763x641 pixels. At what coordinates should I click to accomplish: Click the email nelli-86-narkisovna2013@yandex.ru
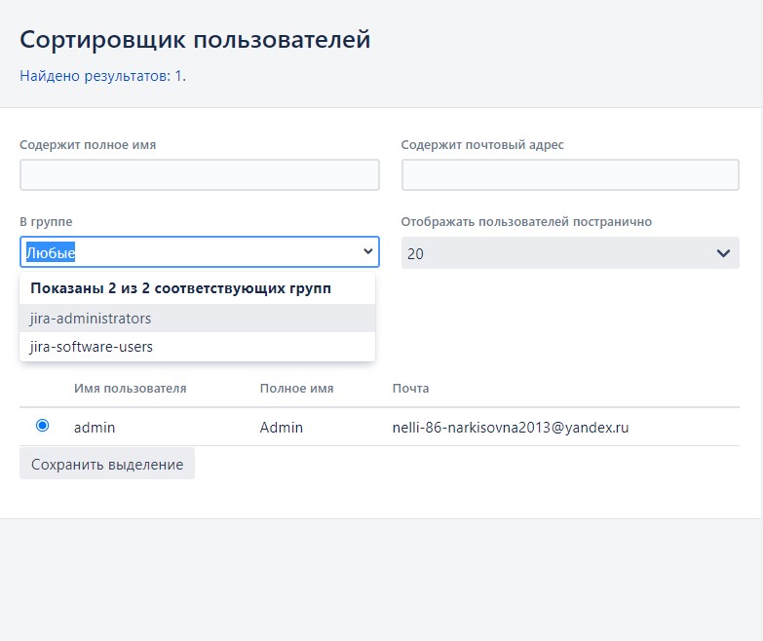[x=511, y=428]
